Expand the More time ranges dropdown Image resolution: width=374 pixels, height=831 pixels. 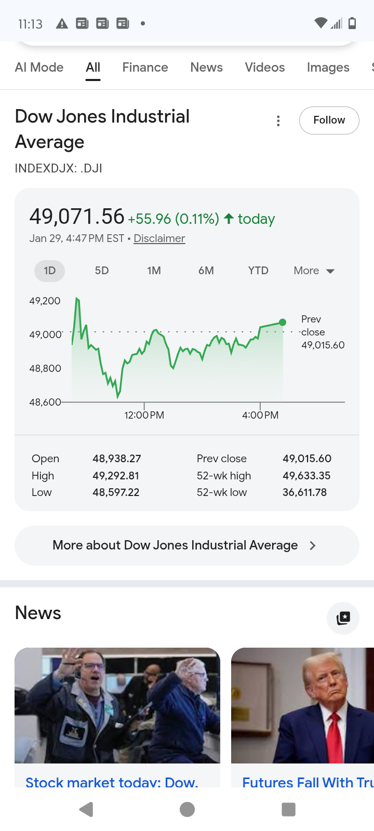pos(314,271)
